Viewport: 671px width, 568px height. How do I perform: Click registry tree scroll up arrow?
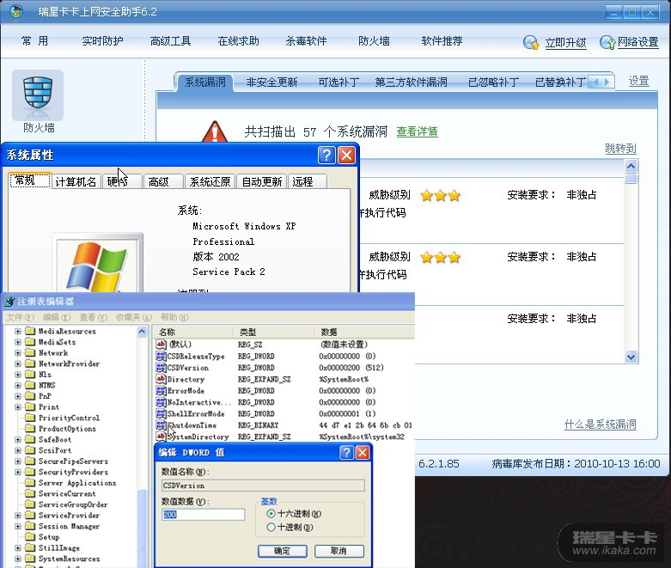point(142,332)
